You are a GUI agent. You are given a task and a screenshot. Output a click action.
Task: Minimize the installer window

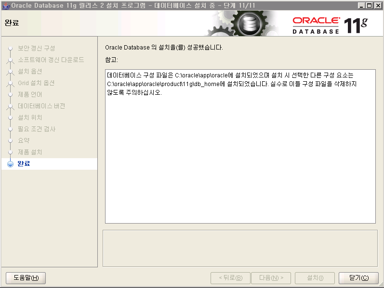coord(361,5)
